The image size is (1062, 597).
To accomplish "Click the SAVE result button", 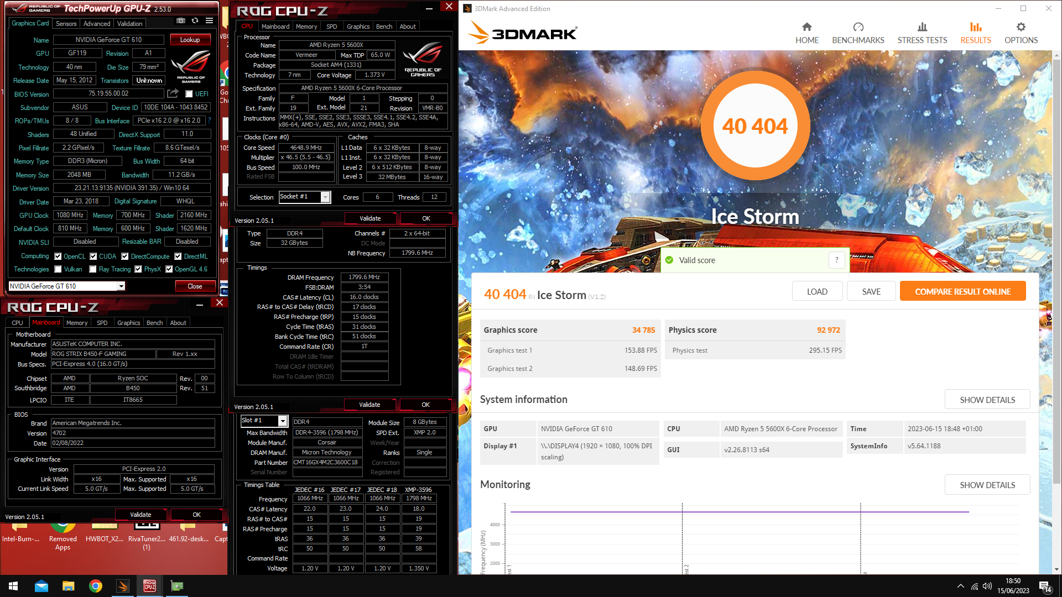I will (871, 291).
